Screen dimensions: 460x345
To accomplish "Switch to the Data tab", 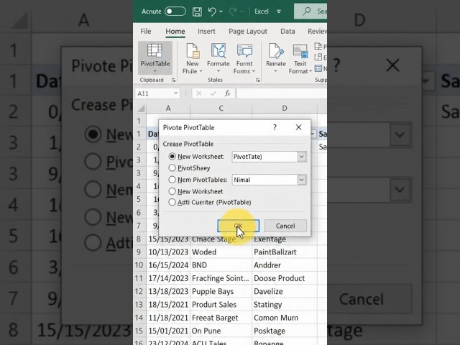I will 287,32.
